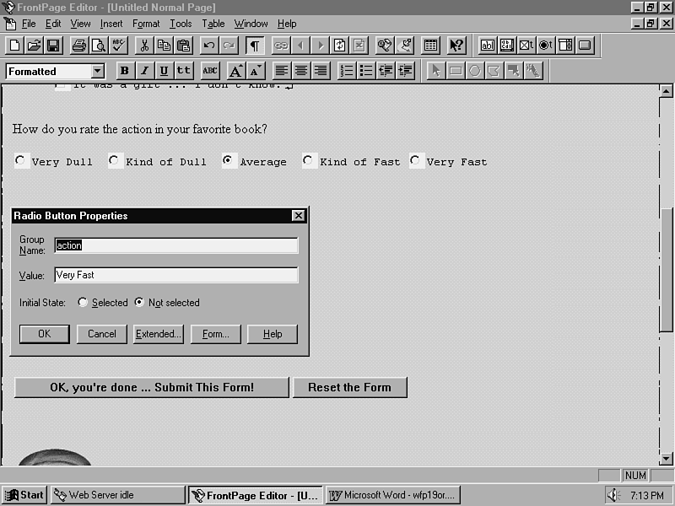Apply bold formatting
The image size is (675, 506).
[x=125, y=71]
